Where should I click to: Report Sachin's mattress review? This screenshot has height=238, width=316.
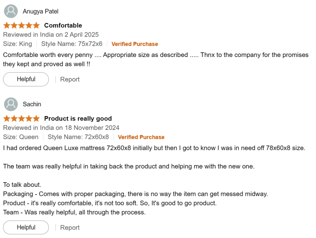(x=70, y=228)
